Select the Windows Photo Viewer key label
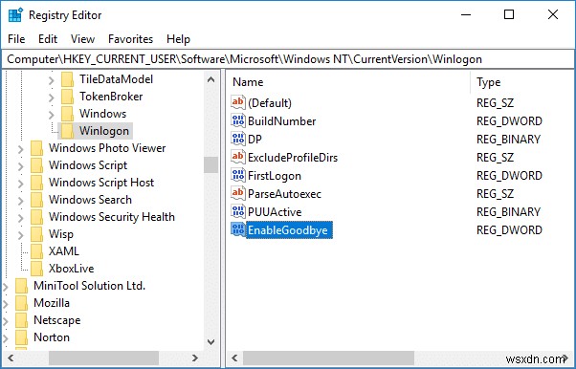 coord(107,148)
